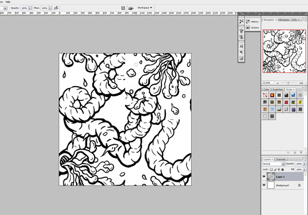Open the Character panel icon
Image resolution: width=308 pixels, height=215 pixels.
241,46
